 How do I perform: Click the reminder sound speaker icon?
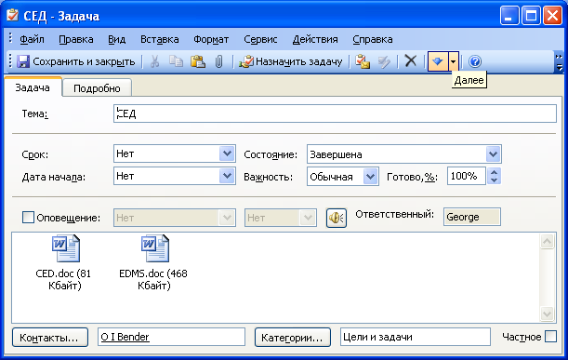[337, 218]
